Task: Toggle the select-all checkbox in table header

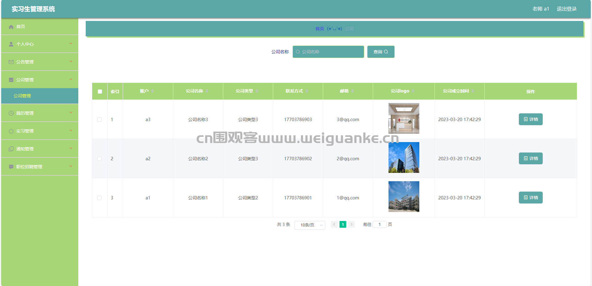Action: [x=100, y=92]
